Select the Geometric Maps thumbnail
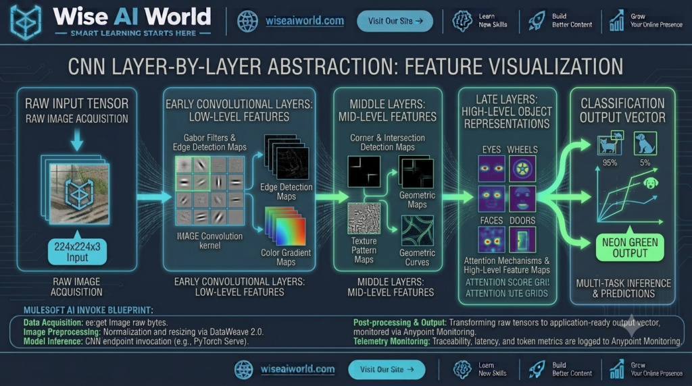 (x=416, y=172)
